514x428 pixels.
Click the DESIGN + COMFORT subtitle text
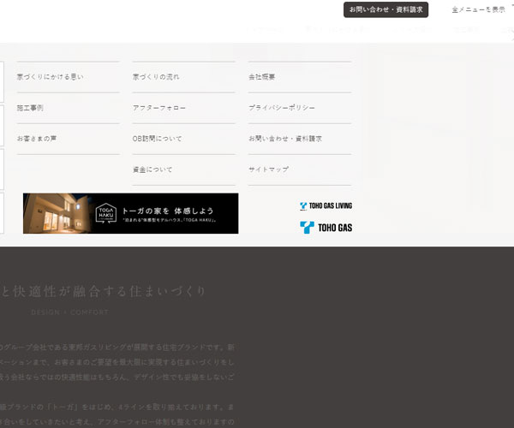click(x=69, y=312)
